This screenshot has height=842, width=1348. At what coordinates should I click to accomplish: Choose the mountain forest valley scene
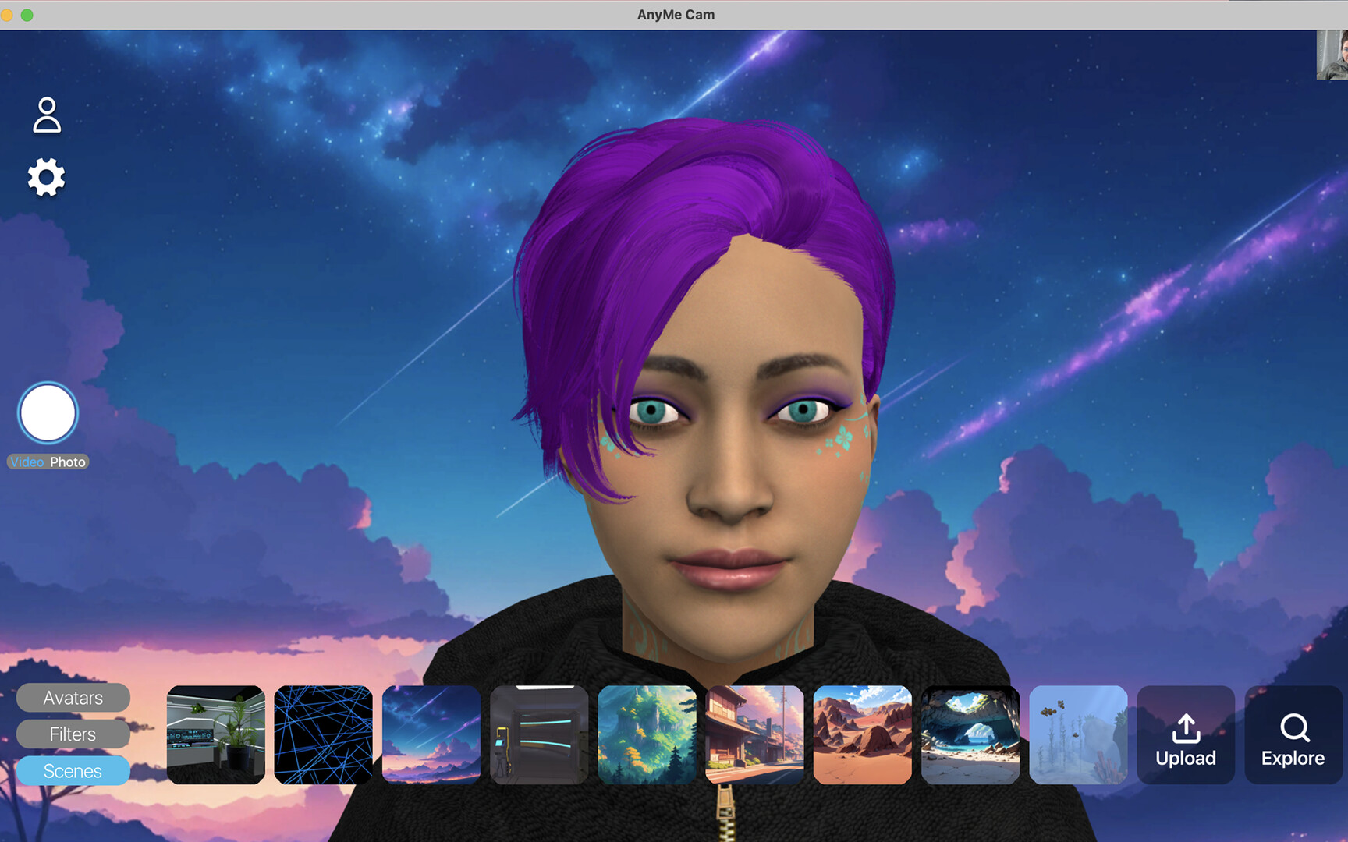[x=648, y=734]
